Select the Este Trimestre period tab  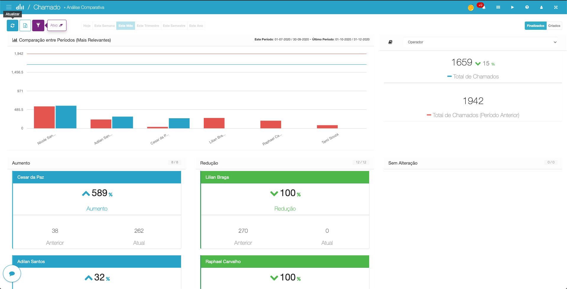(x=148, y=26)
